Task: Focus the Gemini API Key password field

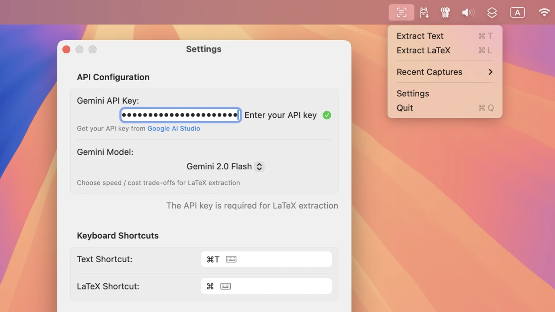Action: [180, 115]
